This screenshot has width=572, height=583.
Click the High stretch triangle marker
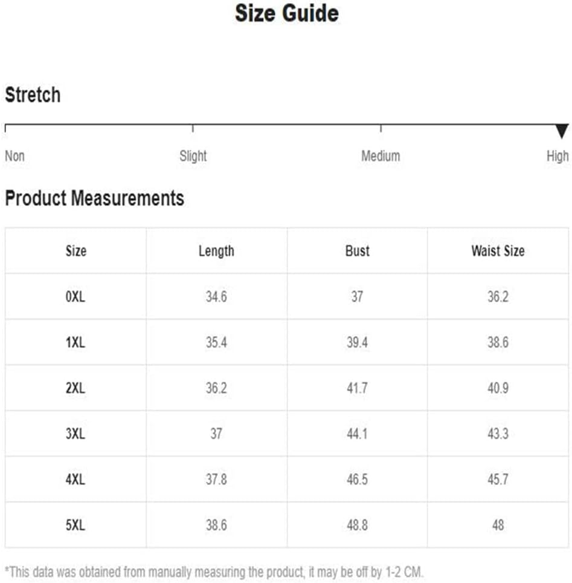[562, 132]
